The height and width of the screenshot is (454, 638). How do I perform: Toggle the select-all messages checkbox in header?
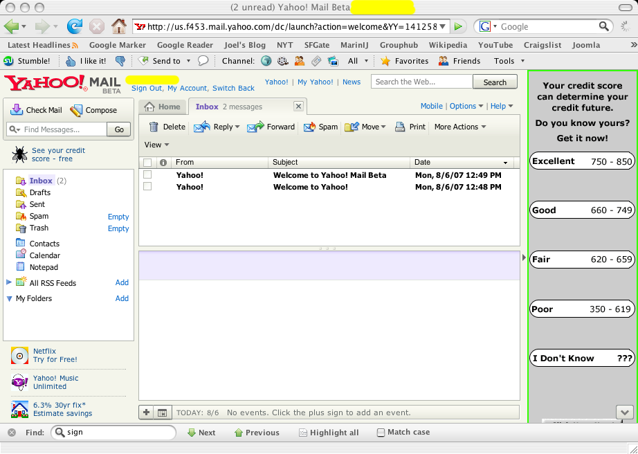pyautogui.click(x=147, y=163)
